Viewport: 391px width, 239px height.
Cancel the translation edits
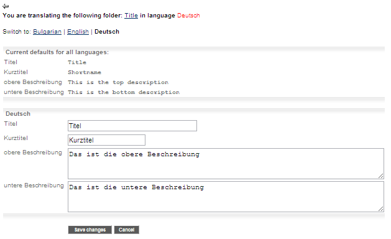[x=126, y=230]
